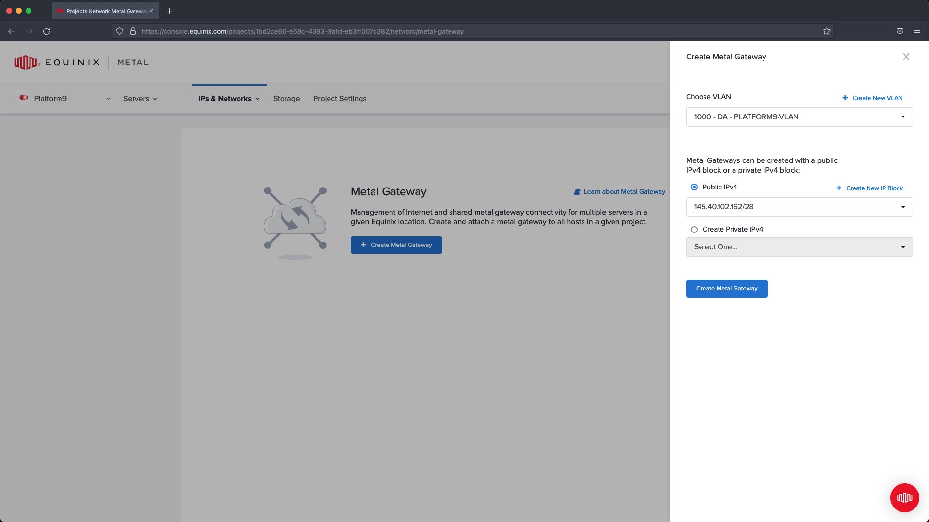Image resolution: width=929 pixels, height=522 pixels.
Task: Expand the Servers menu
Action: click(140, 99)
